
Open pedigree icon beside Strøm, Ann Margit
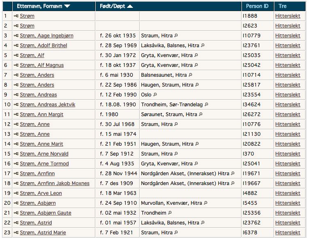16,114
